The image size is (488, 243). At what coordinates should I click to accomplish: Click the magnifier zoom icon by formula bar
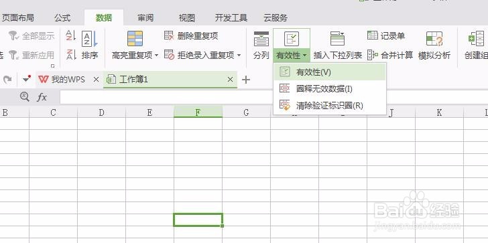(x=25, y=96)
